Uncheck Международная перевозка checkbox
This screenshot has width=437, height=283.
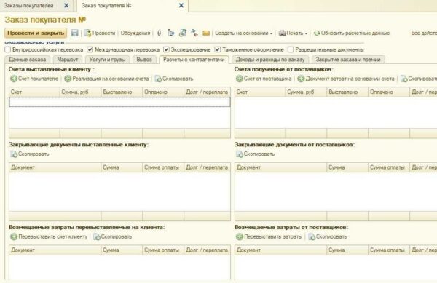pos(90,49)
